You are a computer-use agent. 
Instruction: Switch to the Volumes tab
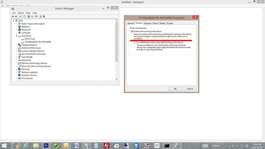pos(148,24)
